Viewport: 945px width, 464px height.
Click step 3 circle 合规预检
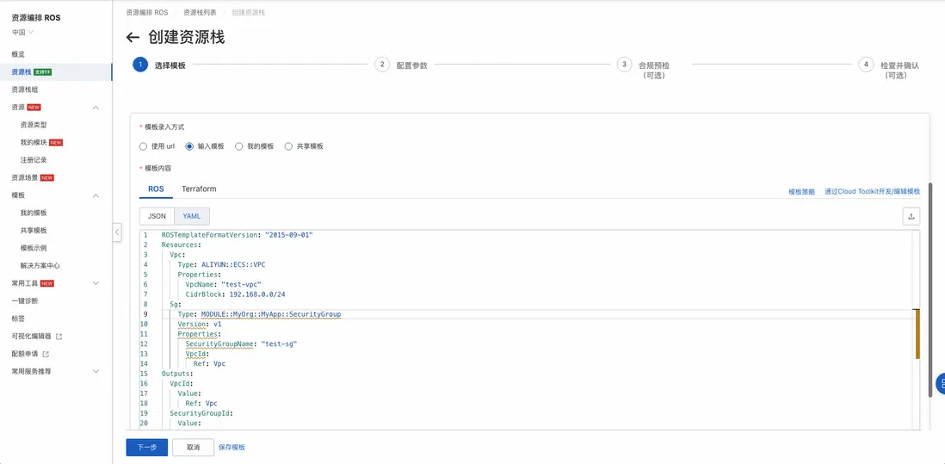click(x=624, y=65)
